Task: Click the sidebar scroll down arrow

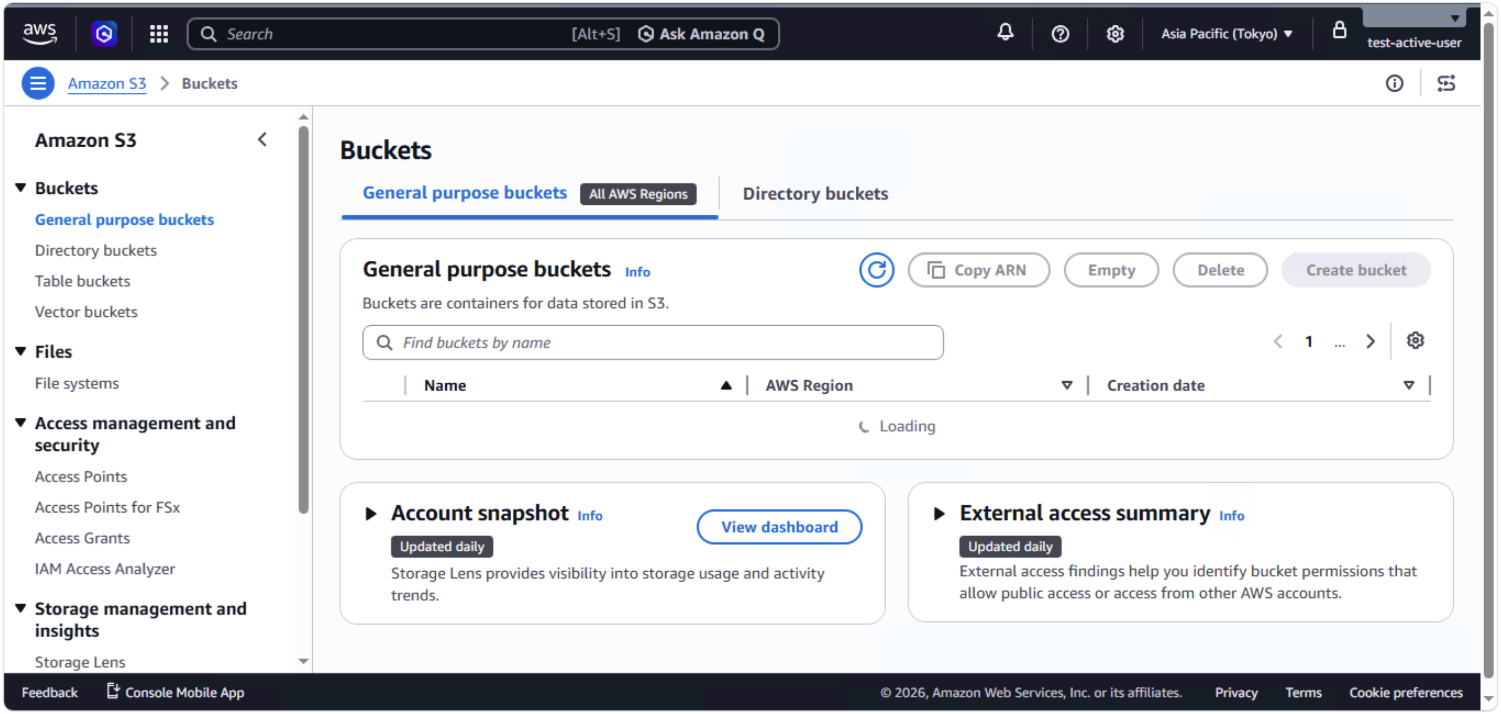Action: 303,661
